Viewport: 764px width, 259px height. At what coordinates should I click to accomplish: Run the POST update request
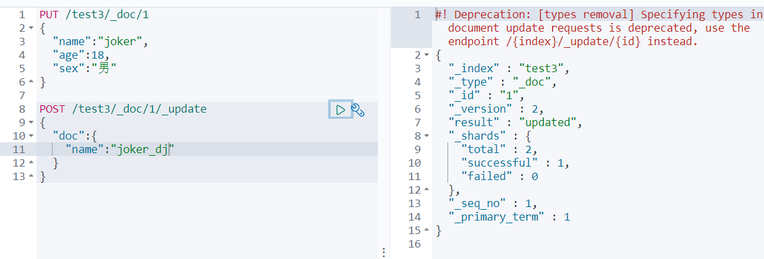tap(341, 109)
